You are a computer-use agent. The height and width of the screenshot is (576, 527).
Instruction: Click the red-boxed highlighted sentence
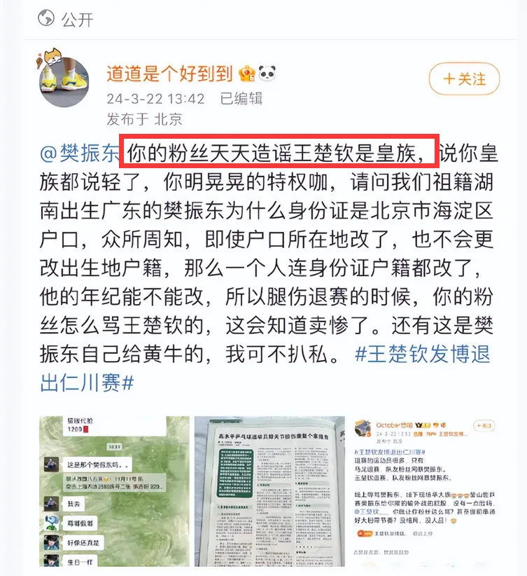pos(279,151)
